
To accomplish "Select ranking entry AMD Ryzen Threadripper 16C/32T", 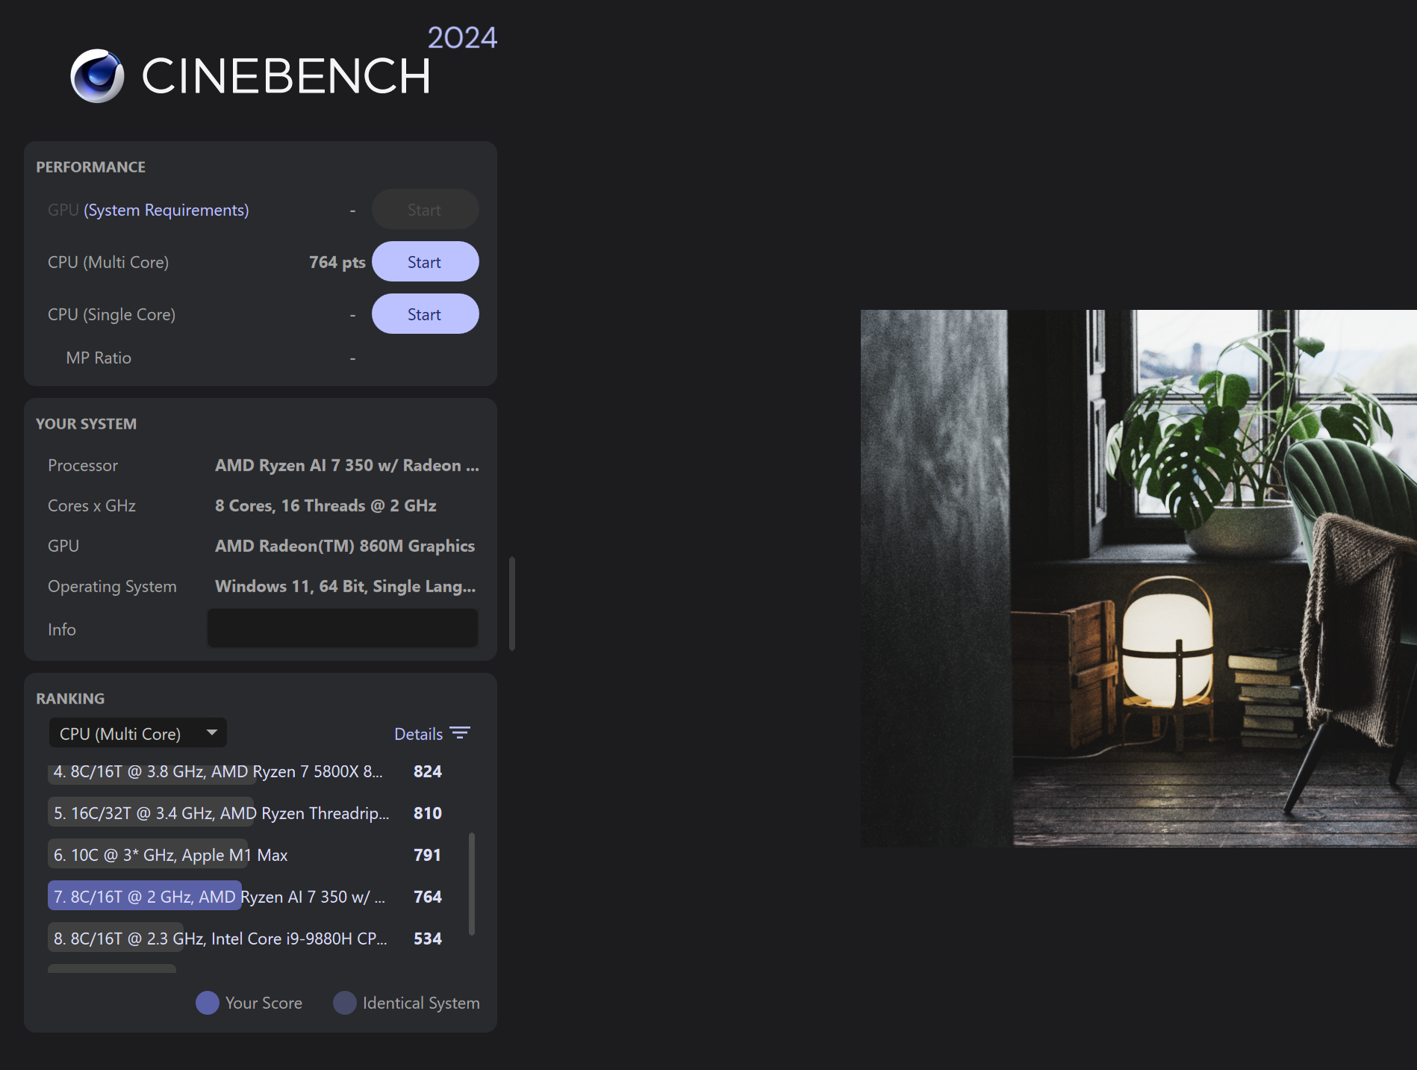I will click(246, 813).
